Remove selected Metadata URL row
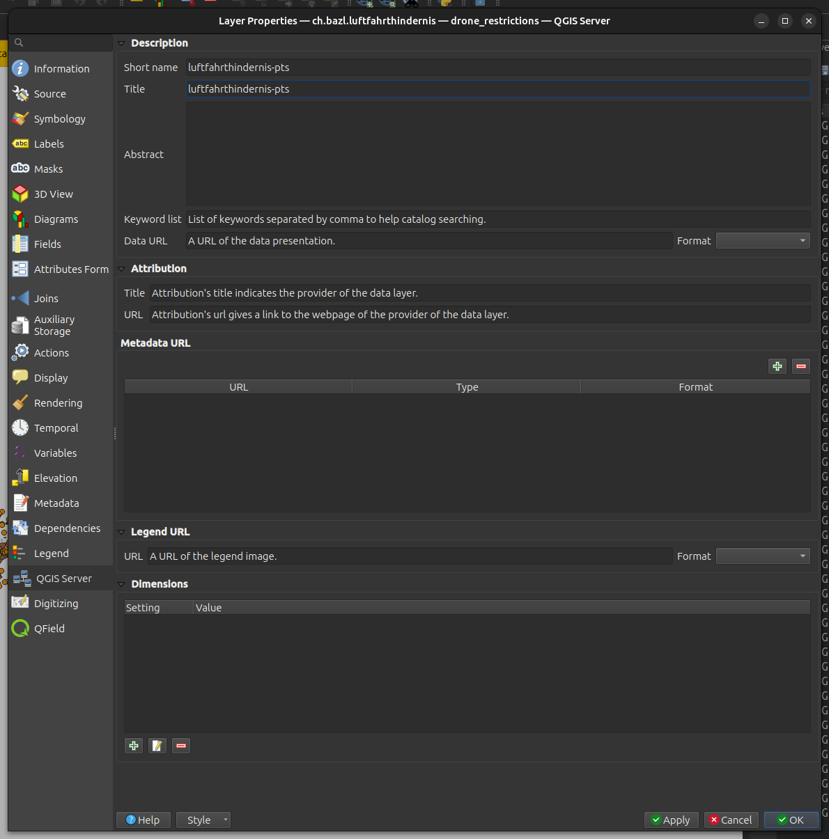 [x=801, y=366]
